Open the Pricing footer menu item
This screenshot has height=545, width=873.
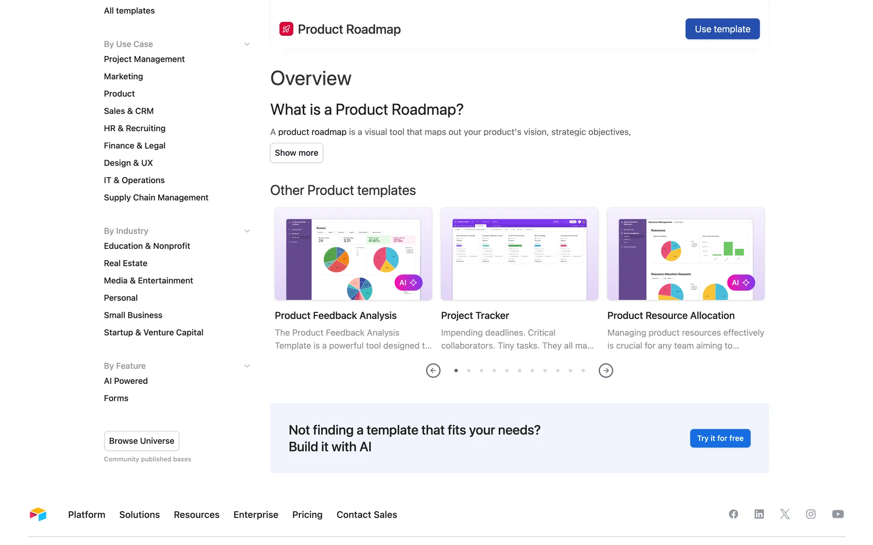click(x=307, y=515)
